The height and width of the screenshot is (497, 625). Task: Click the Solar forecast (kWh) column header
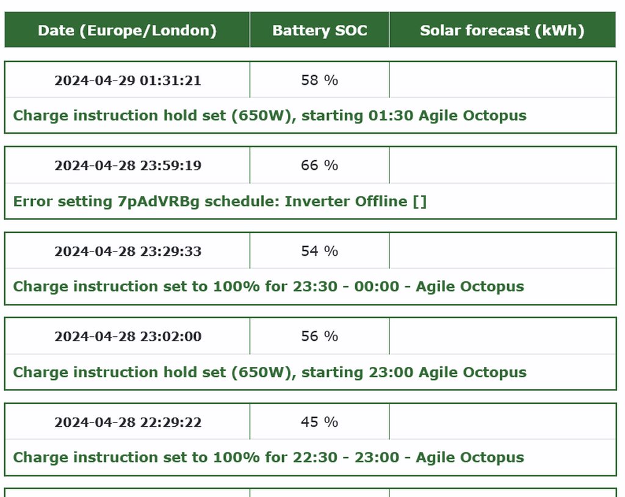(502, 31)
